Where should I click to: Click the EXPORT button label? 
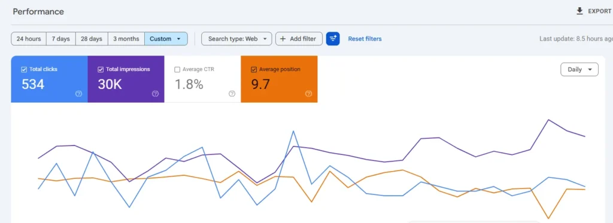[x=600, y=11]
